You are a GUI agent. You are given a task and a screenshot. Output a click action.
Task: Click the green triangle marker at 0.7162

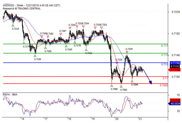(x=86, y=50)
